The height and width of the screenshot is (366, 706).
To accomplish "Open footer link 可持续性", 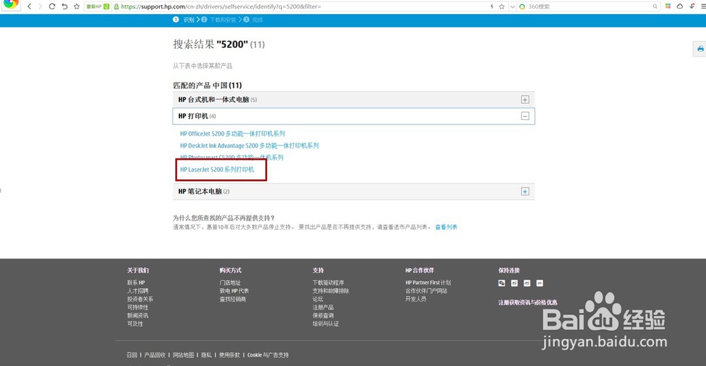I will (138, 307).
